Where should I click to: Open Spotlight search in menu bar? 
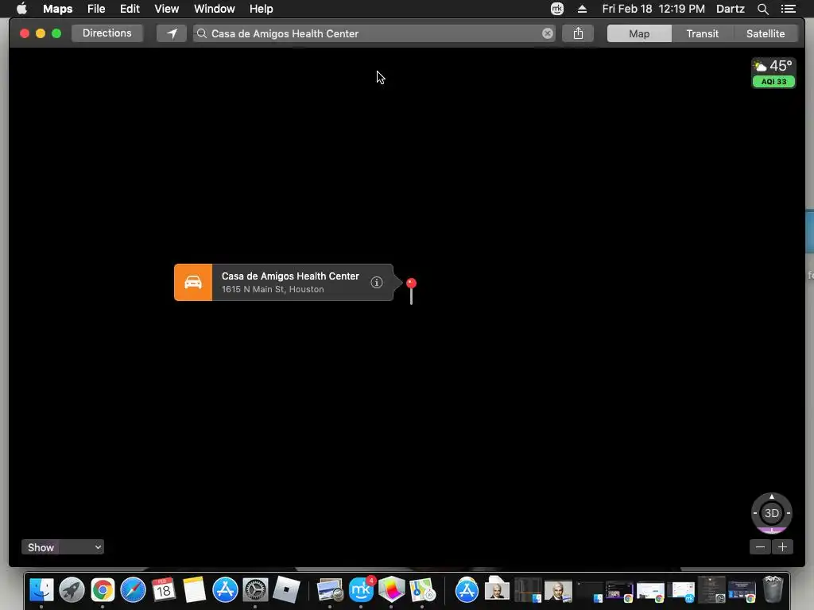762,9
